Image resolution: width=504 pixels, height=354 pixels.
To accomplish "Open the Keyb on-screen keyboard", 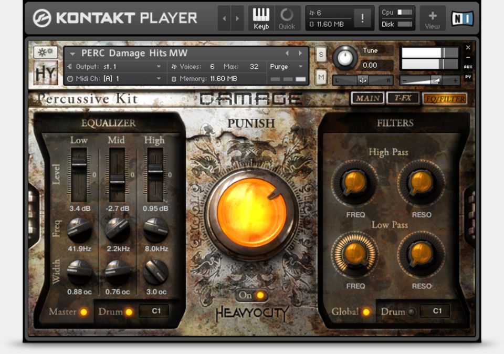I will [x=261, y=18].
